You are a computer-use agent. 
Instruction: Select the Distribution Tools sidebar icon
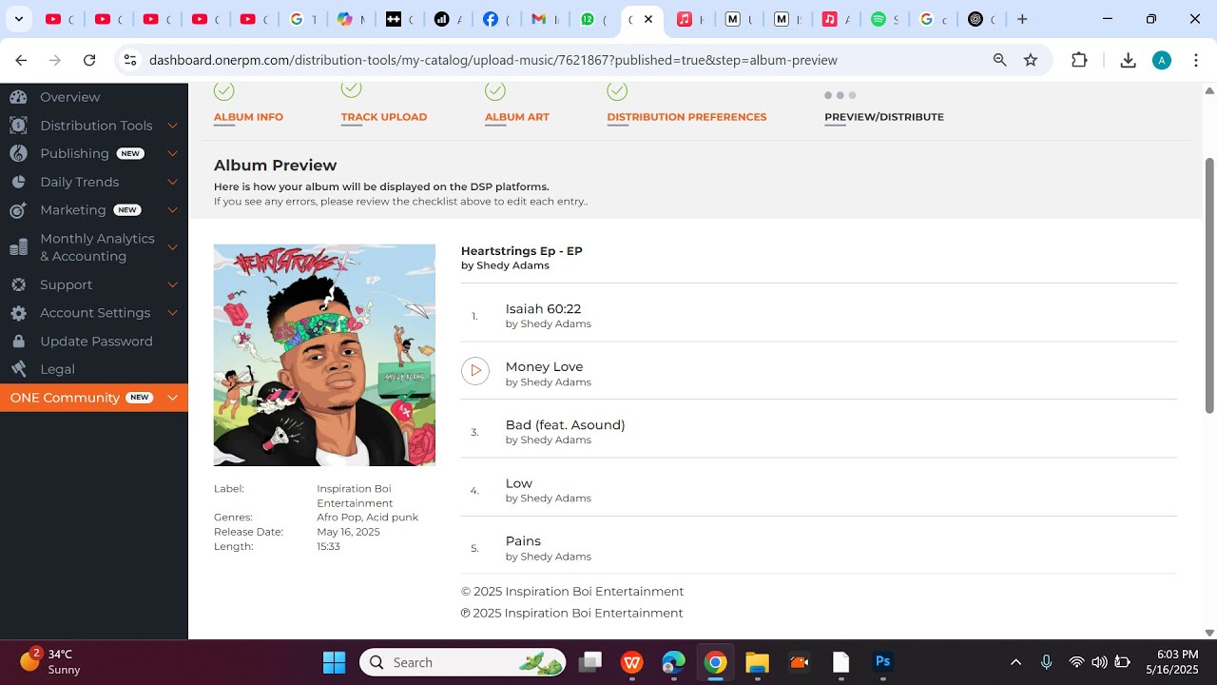19,126
